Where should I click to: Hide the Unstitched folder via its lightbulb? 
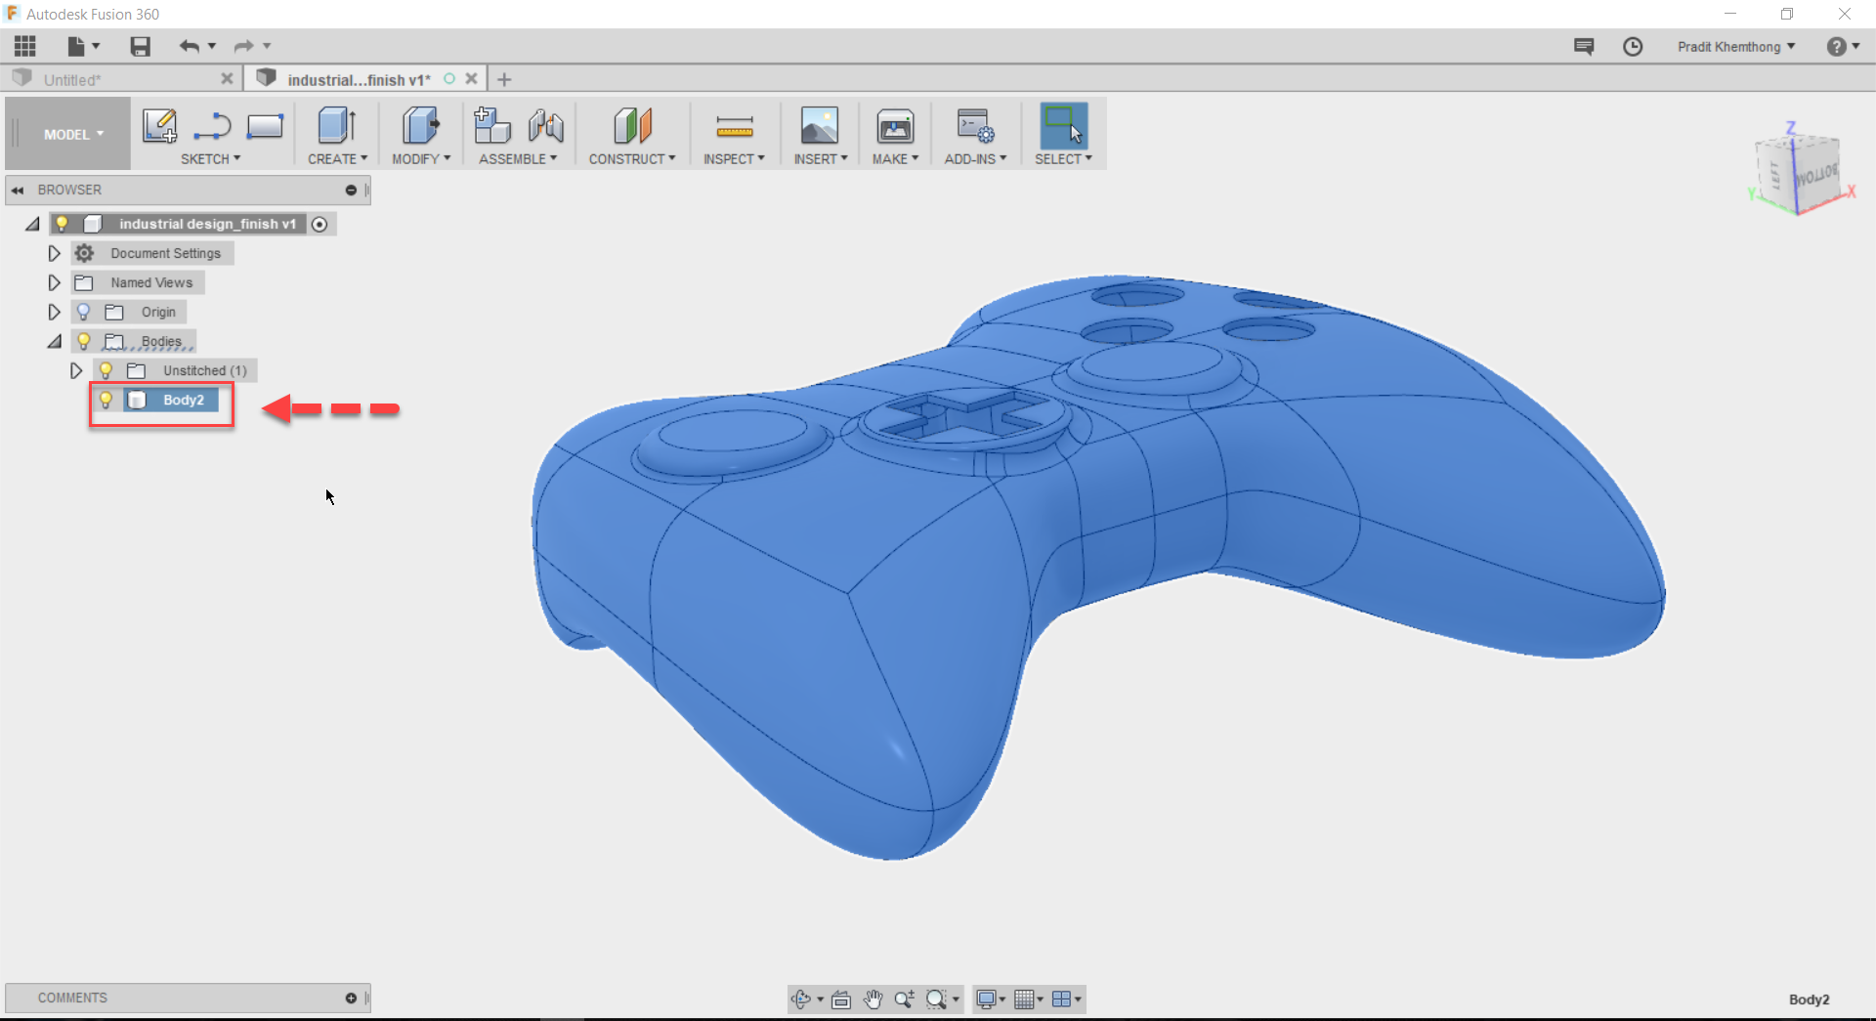click(106, 370)
